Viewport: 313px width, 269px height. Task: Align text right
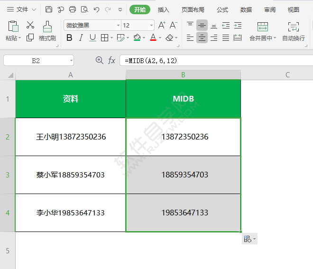tap(214, 37)
